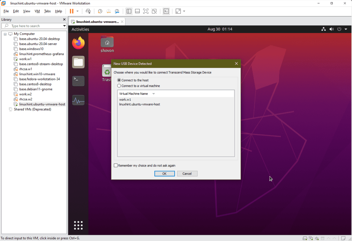352x241 pixels.
Task: Pause the running virtual machine
Action: (73, 11)
